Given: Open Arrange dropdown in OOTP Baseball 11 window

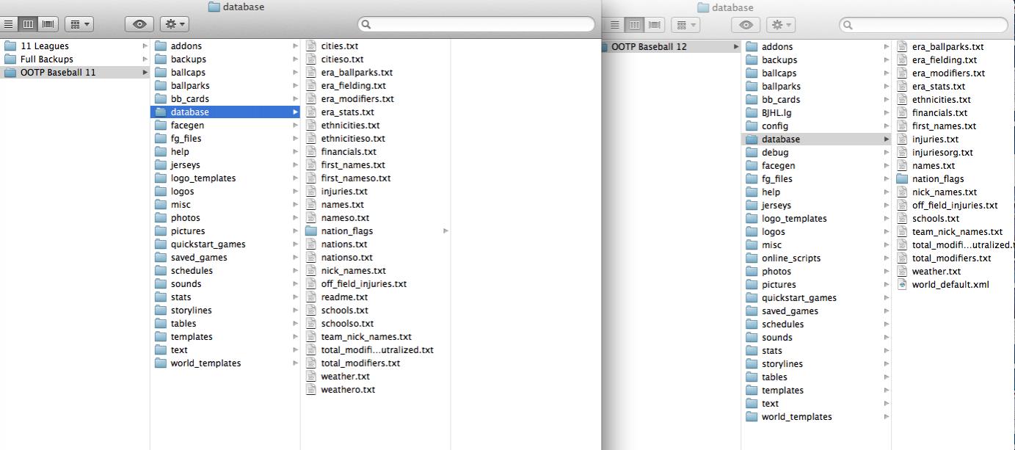Looking at the screenshot, I should [x=79, y=24].
